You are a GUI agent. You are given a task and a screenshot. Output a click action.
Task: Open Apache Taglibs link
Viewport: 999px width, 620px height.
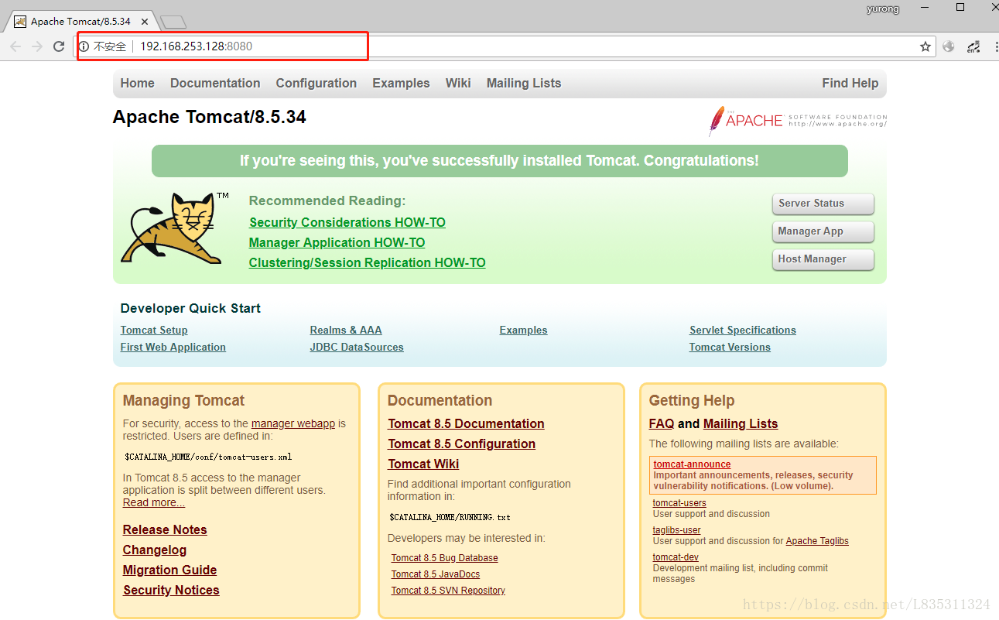click(x=817, y=541)
